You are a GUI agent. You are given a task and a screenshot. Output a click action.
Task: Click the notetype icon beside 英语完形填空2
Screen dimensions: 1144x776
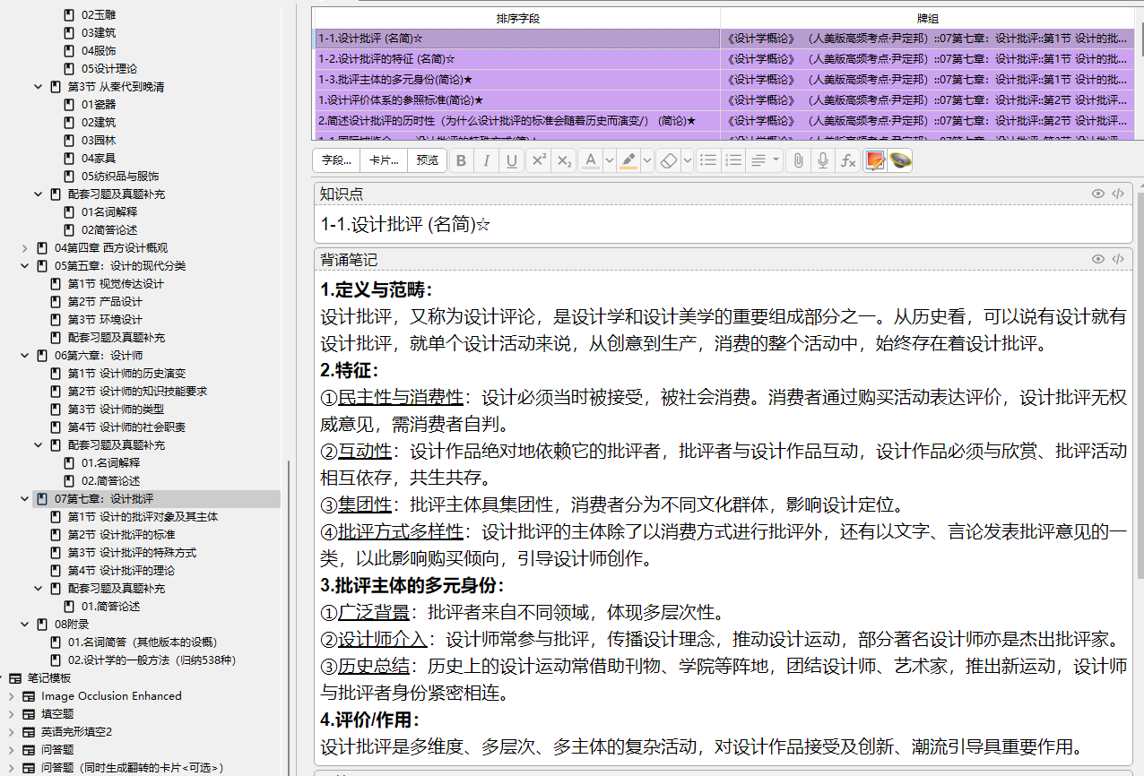(29, 732)
